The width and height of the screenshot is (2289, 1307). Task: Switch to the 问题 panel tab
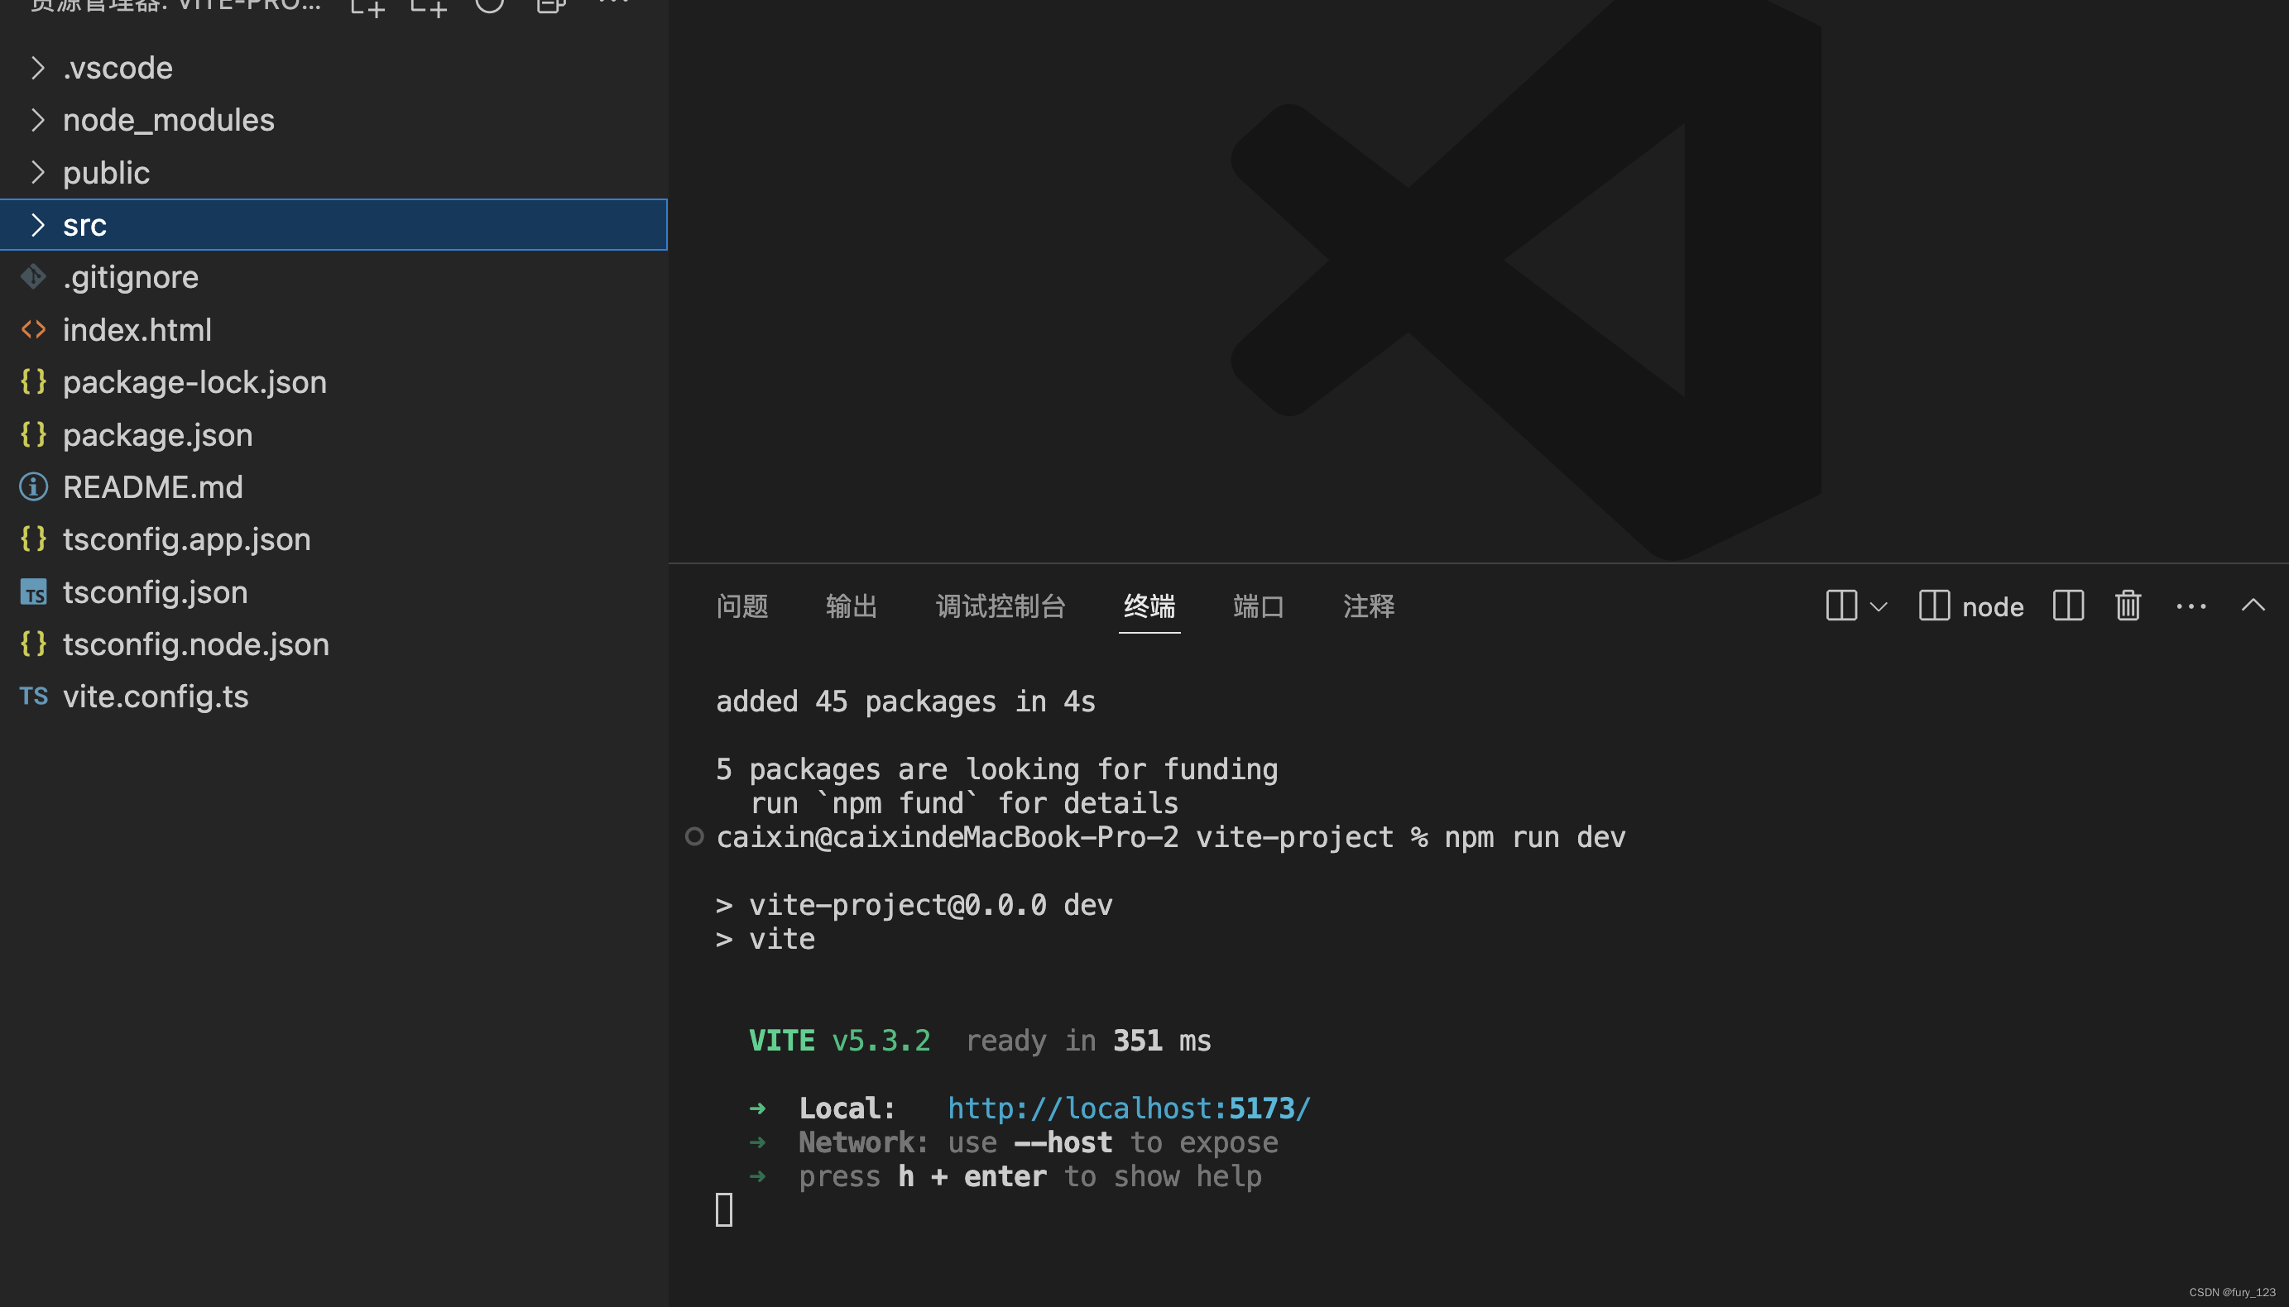click(741, 606)
